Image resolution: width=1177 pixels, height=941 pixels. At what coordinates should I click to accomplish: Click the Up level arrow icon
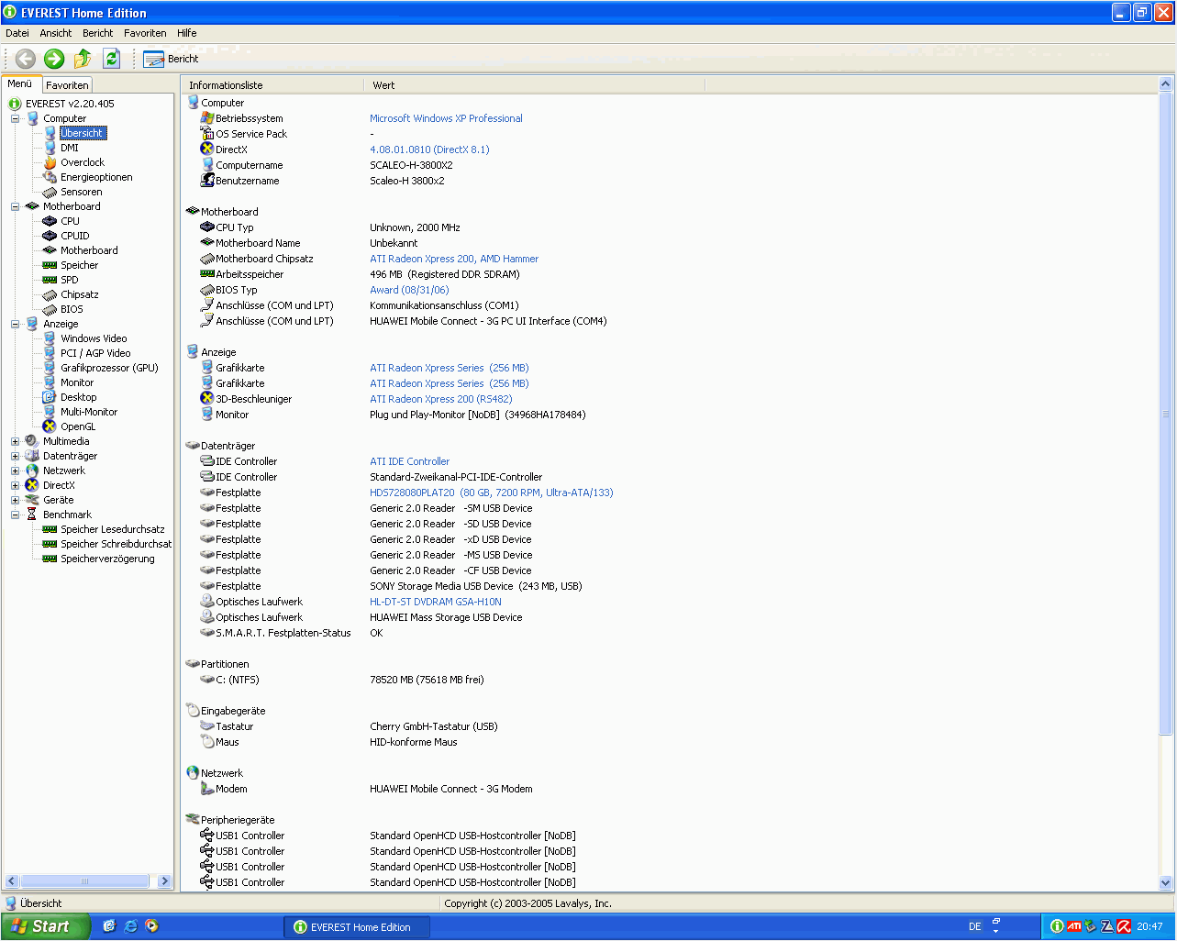[x=83, y=59]
